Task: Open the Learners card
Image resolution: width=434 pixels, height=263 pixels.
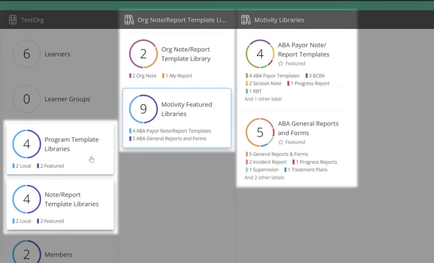Action: [60, 54]
